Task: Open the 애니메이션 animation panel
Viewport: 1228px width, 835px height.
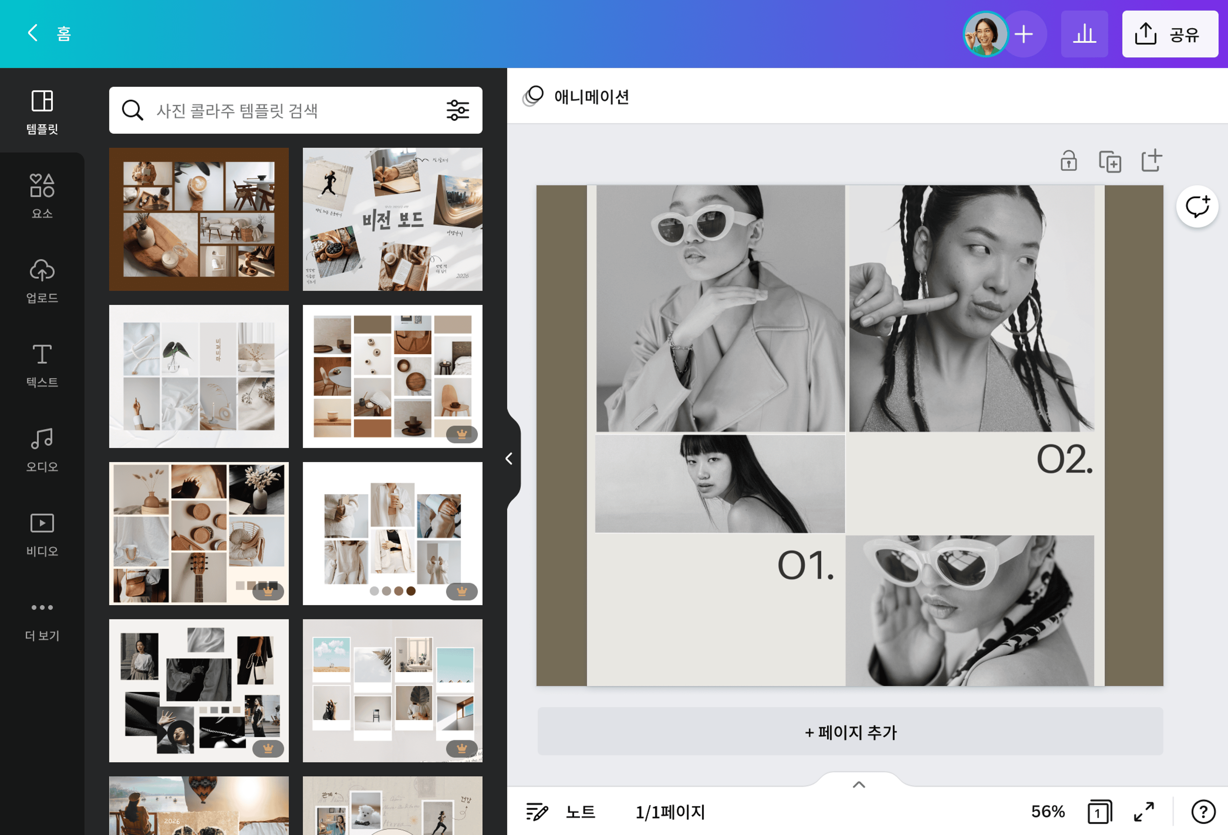Action: pyautogui.click(x=575, y=96)
